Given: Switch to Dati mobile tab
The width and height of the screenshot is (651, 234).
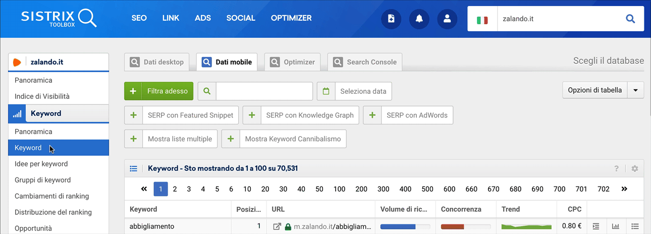Looking at the screenshot, I should click(x=227, y=62).
